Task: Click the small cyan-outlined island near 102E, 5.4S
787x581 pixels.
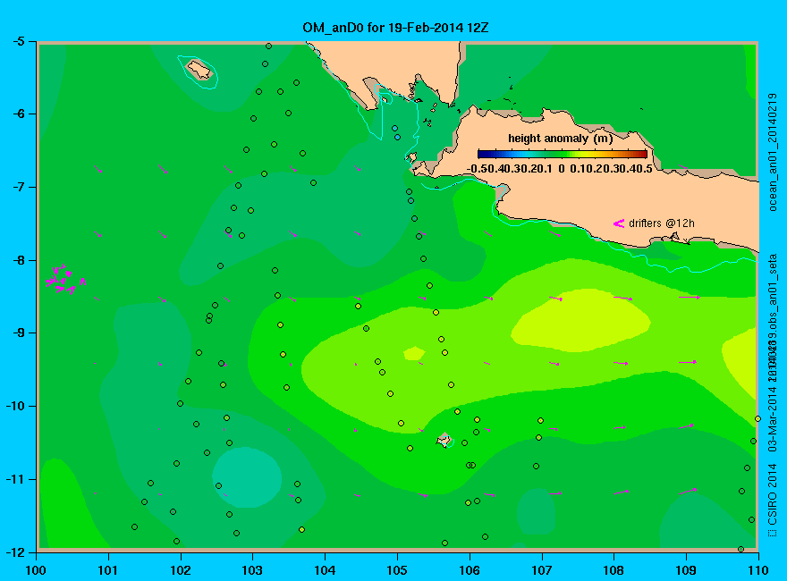Action: [x=199, y=70]
